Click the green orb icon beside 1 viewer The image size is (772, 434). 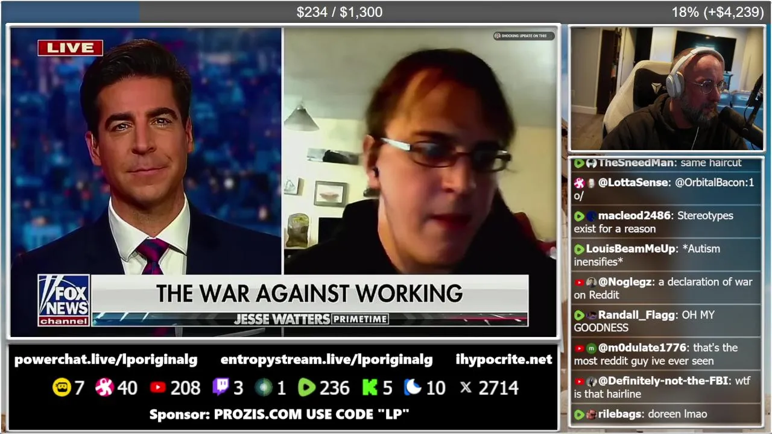264,388
